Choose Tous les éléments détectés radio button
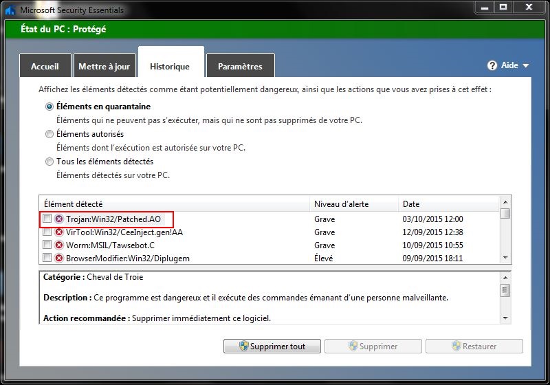This screenshot has height=385, width=550. [x=49, y=162]
